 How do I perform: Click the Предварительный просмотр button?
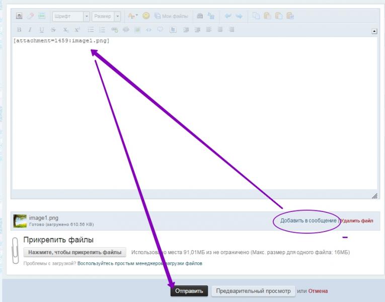pyautogui.click(x=252, y=291)
